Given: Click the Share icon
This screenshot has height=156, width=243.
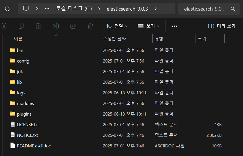Looking at the screenshot, I should coord(73,26).
